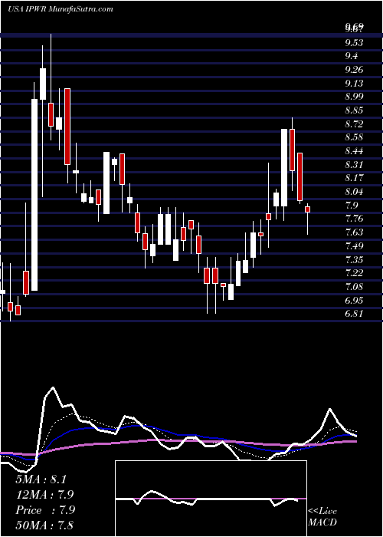Click the 8.04 price level label

point(354,192)
